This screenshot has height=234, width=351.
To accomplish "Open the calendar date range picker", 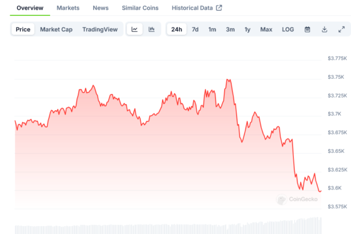I will click(x=307, y=30).
